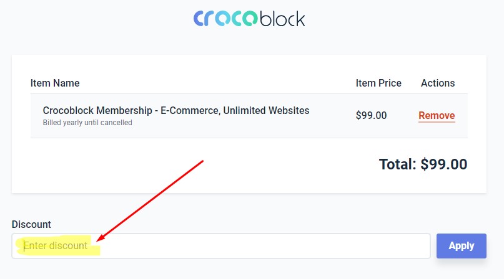Click the gradient "croco" part of logo
504x279 pixels.
(225, 18)
